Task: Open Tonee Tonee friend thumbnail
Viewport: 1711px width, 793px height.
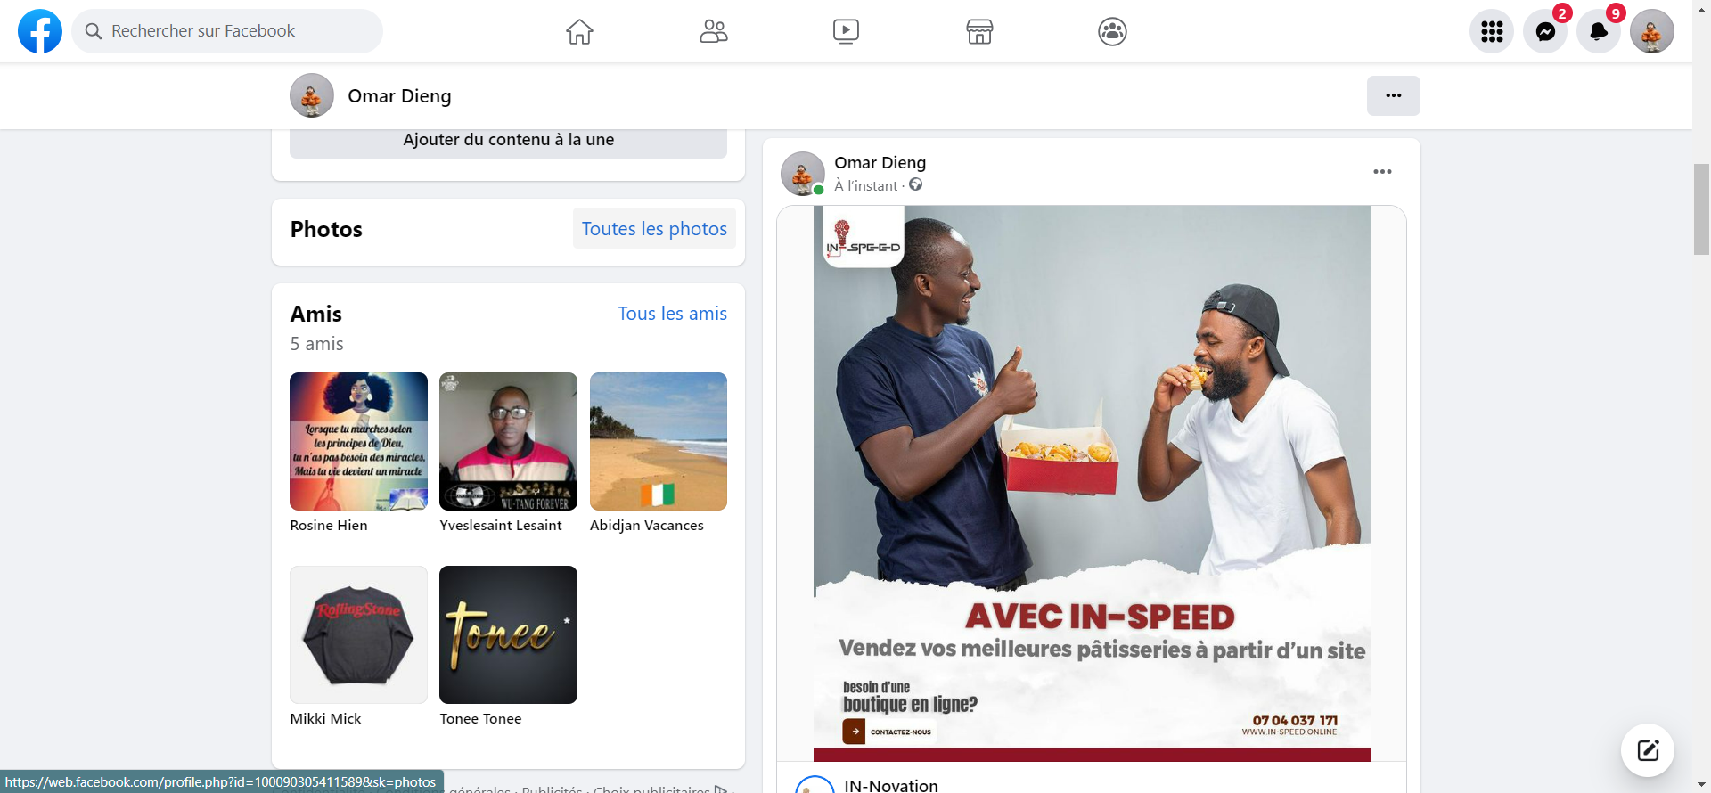Action: pos(508,634)
